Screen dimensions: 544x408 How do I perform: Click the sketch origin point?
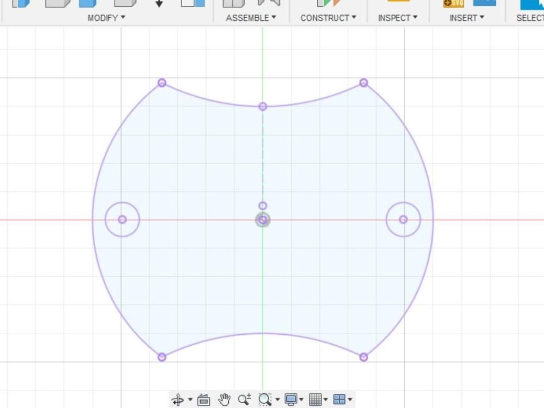click(262, 220)
